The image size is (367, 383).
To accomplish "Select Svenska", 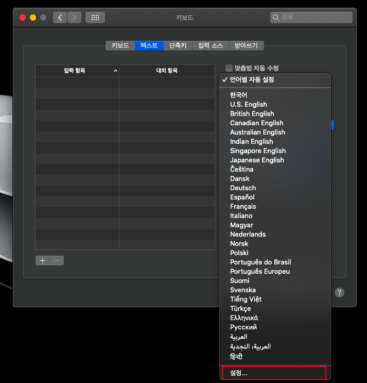I will coord(275,290).
